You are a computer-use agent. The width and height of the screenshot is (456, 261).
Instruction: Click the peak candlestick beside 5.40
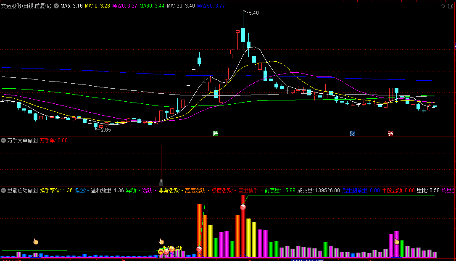click(243, 31)
